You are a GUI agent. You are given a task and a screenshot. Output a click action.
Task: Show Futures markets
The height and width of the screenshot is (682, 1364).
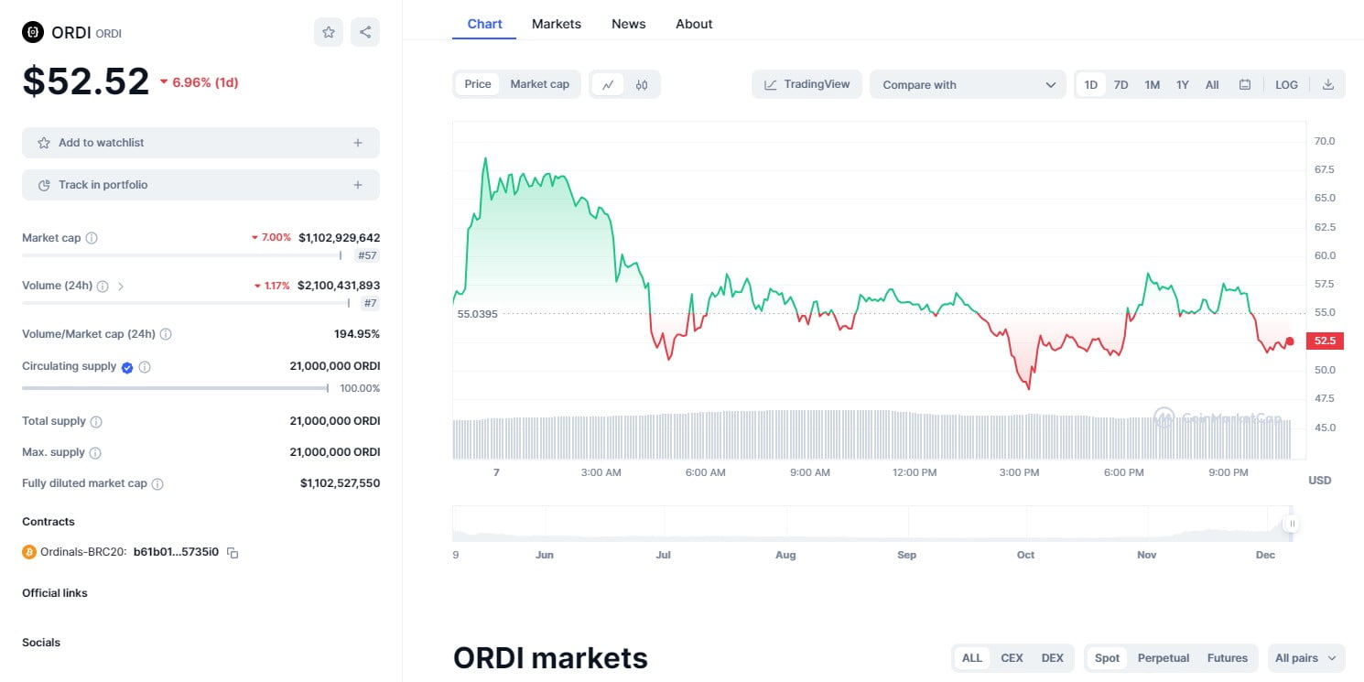1228,658
